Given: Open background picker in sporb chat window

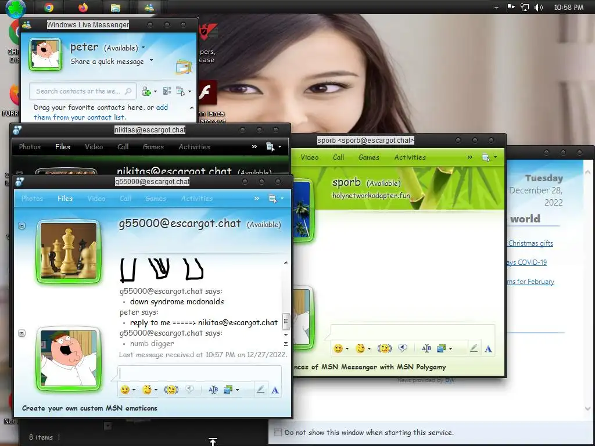Looking at the screenshot, I should 442,348.
